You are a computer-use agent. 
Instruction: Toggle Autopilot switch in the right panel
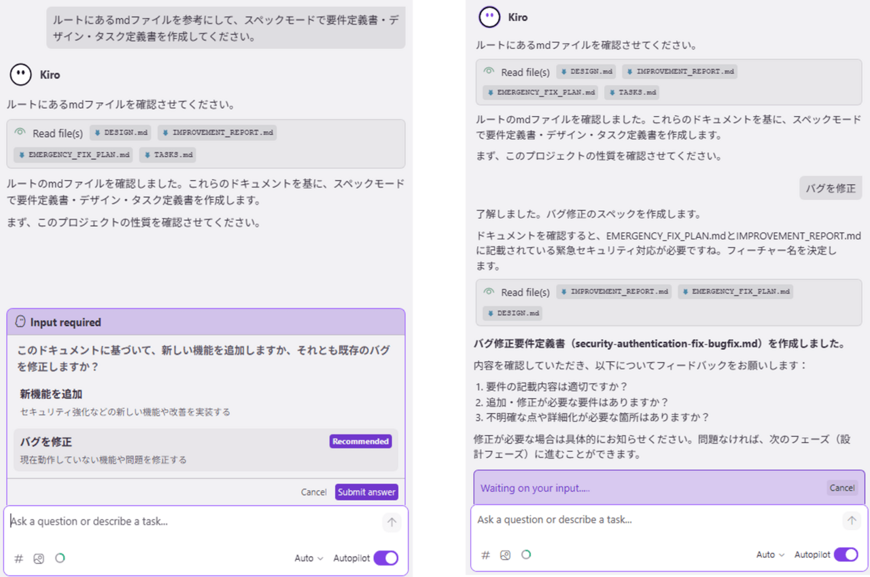(x=846, y=555)
